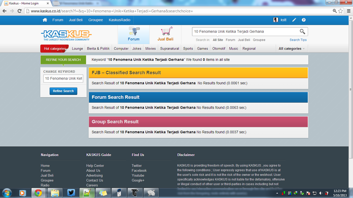The width and height of the screenshot is (353, 198).
Task: Click the red-green arrows network meter tray icon
Action: (x=284, y=193)
